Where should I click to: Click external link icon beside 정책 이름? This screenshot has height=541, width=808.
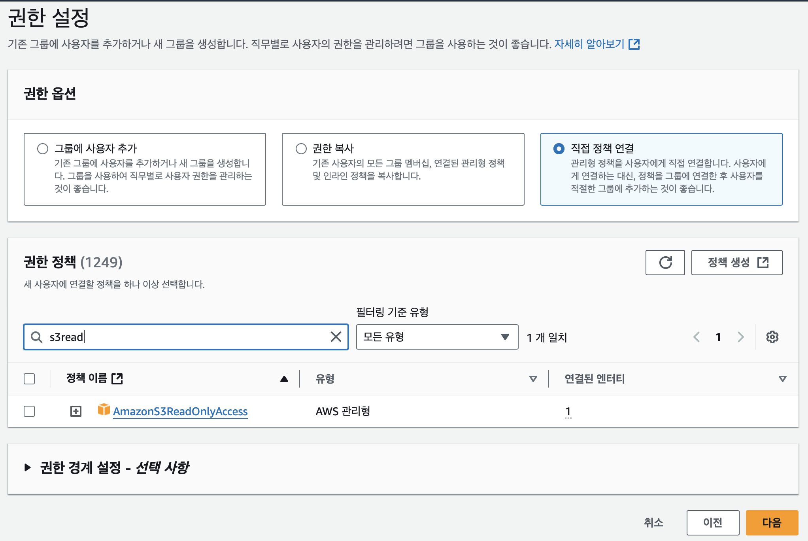[x=117, y=378]
